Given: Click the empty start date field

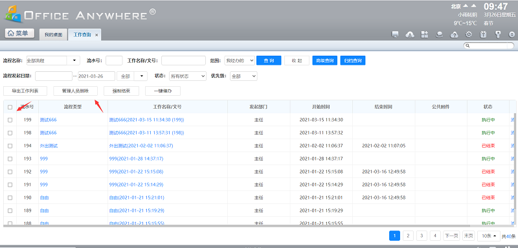Looking at the screenshot, I should [54, 76].
